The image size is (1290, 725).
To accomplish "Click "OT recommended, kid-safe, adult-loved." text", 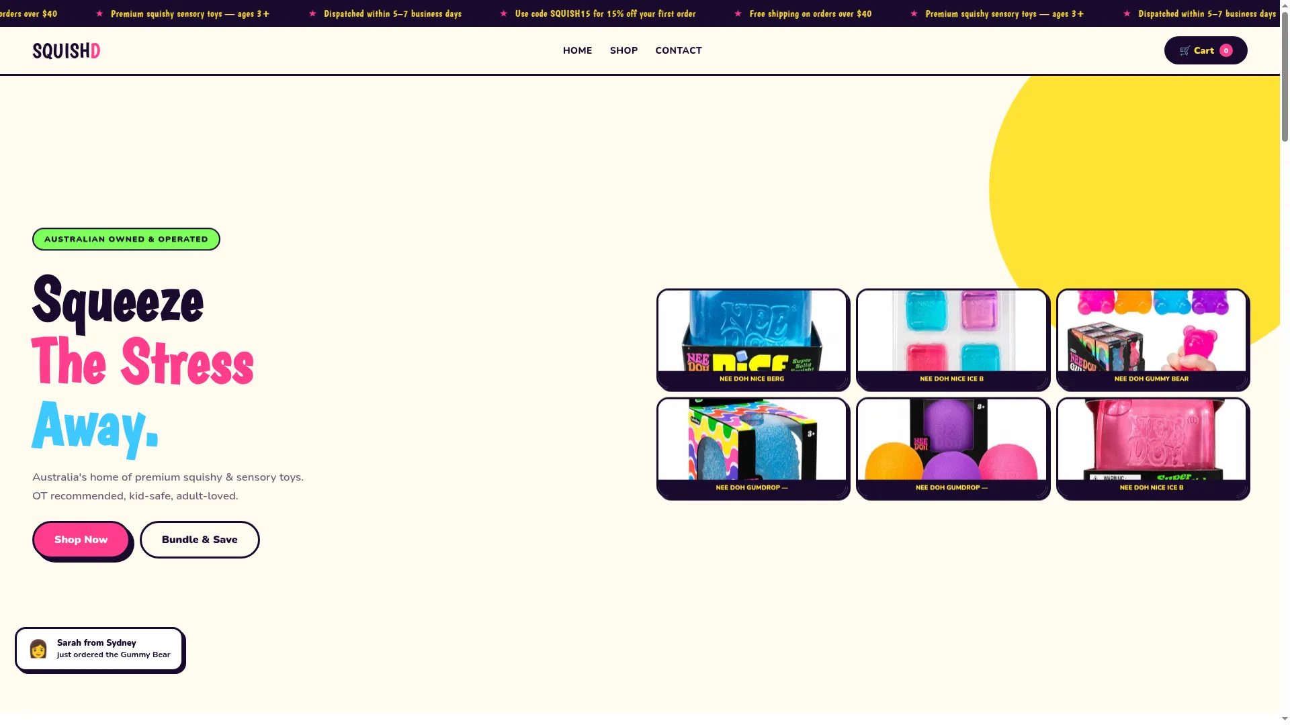I will (x=135, y=496).
